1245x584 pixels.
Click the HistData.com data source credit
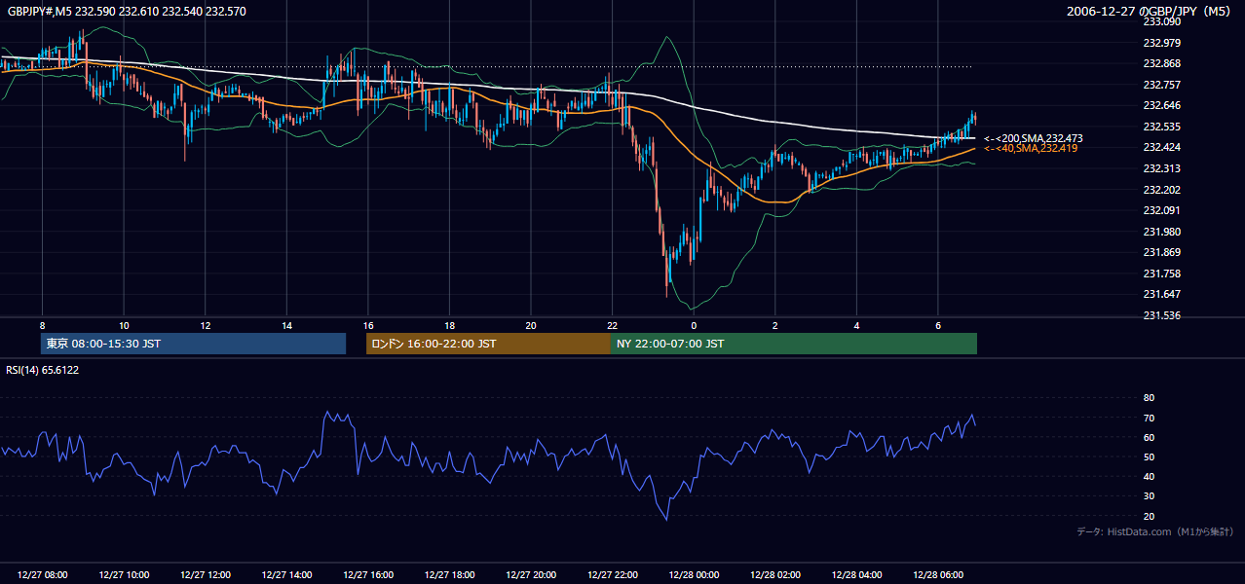(x=1155, y=531)
